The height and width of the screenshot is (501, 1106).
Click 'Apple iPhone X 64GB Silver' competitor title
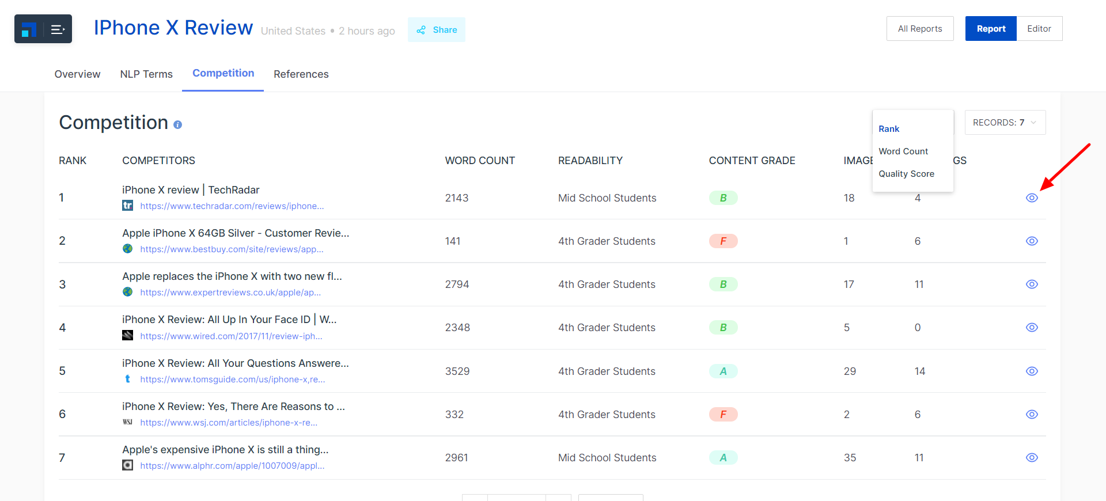point(236,233)
